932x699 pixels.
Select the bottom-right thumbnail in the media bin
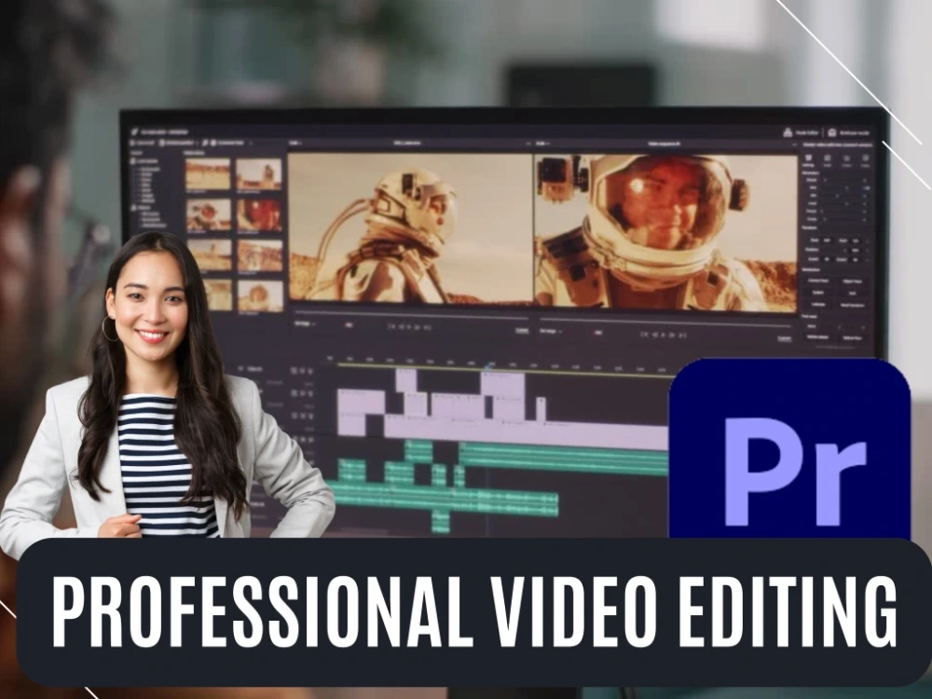coord(260,295)
